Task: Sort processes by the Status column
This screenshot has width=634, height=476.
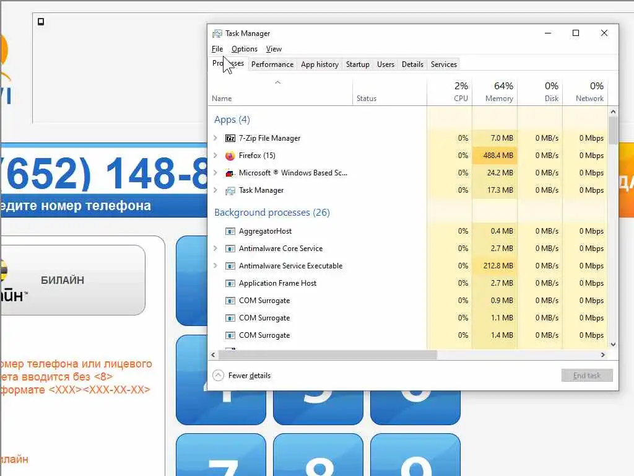Action: click(x=389, y=92)
